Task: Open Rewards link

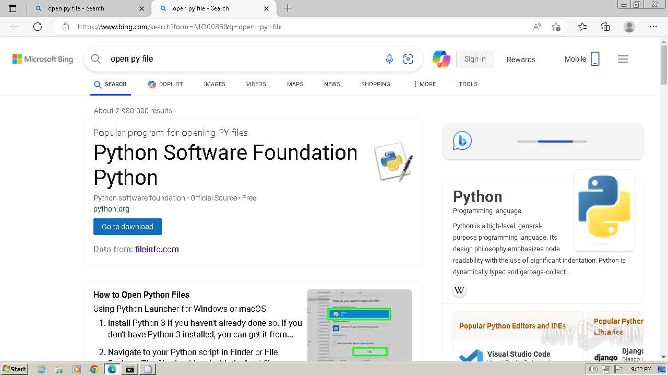Action: pyautogui.click(x=521, y=60)
